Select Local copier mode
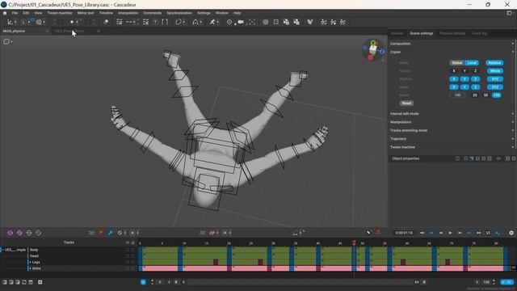The width and height of the screenshot is (517, 291). point(472,63)
